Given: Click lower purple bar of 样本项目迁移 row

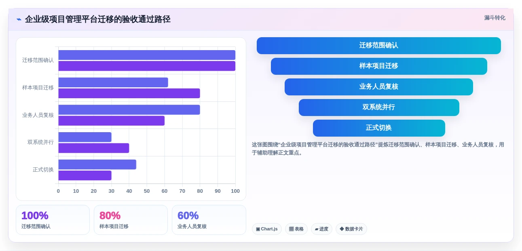Looking at the screenshot, I should coord(129,93).
